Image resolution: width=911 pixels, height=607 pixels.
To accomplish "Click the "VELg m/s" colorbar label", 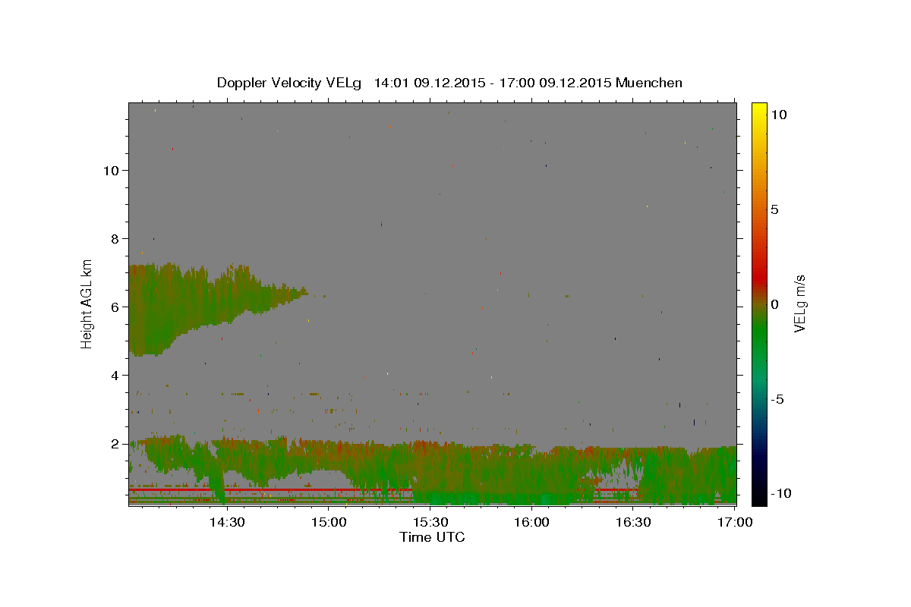I will (799, 303).
